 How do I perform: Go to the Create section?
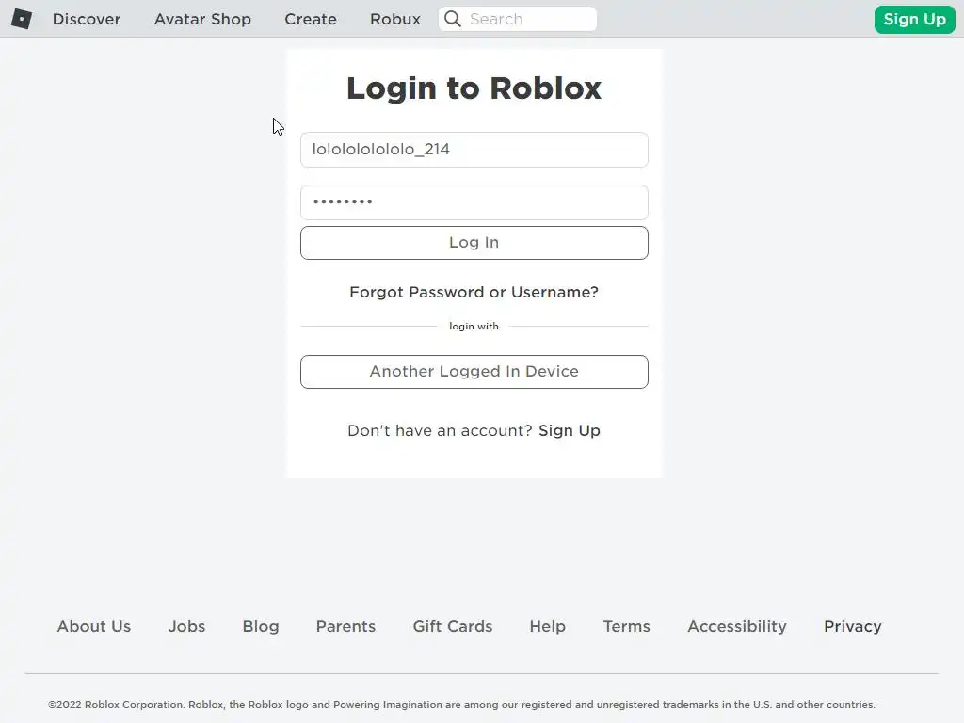[311, 19]
